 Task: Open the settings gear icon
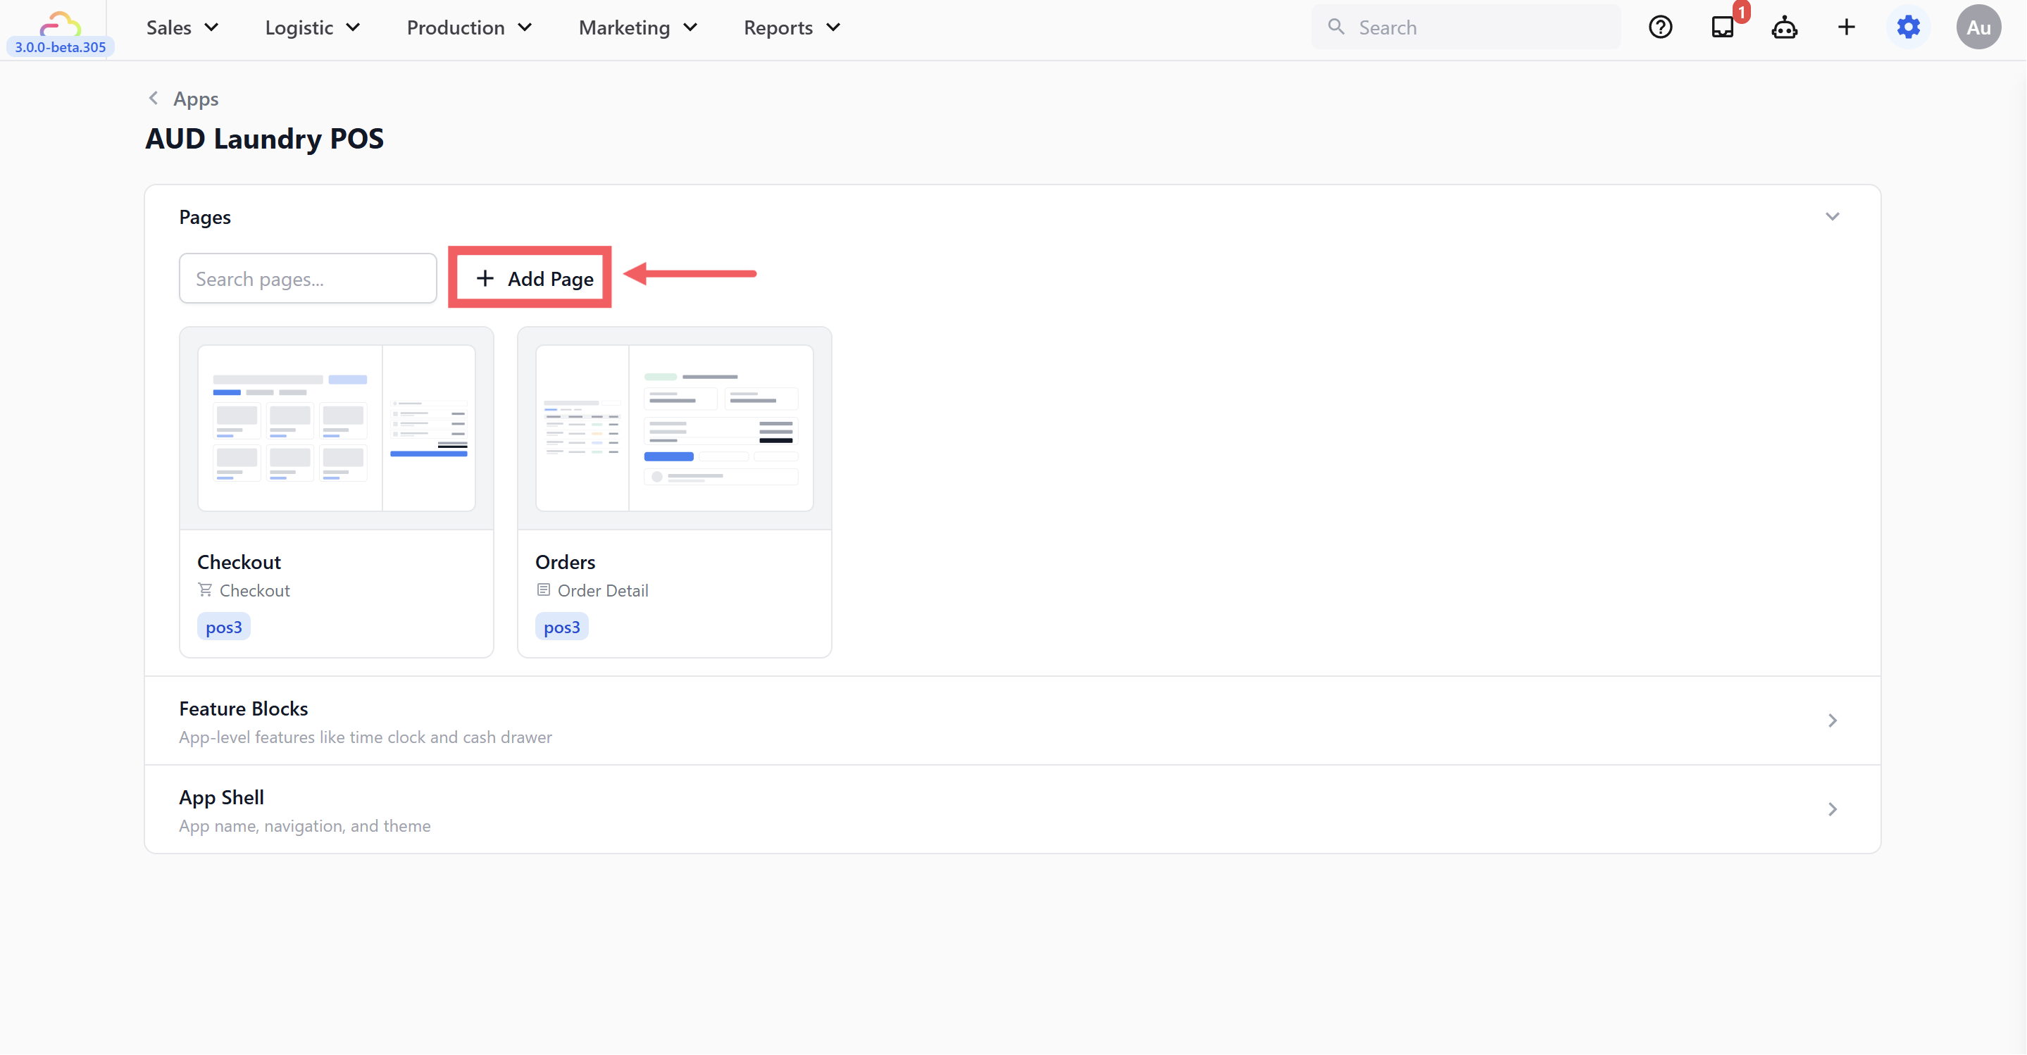click(x=1908, y=27)
